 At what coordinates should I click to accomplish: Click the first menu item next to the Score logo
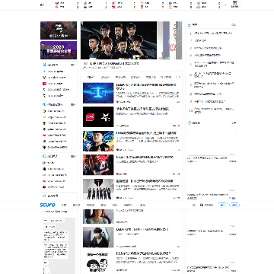[65, 205]
